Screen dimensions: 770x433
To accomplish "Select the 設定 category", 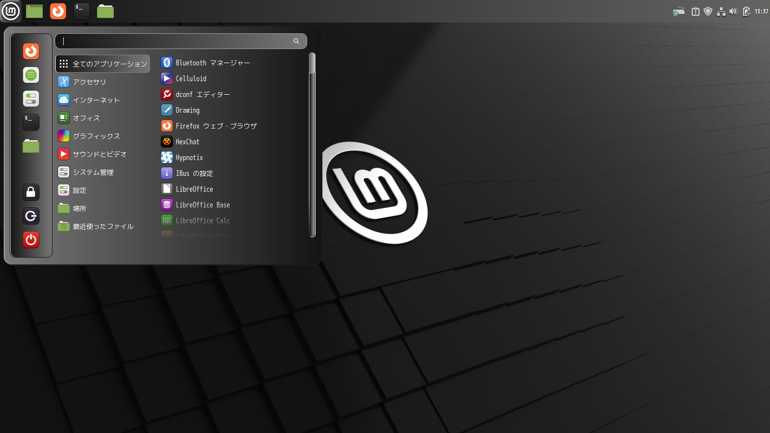I will pyautogui.click(x=103, y=190).
